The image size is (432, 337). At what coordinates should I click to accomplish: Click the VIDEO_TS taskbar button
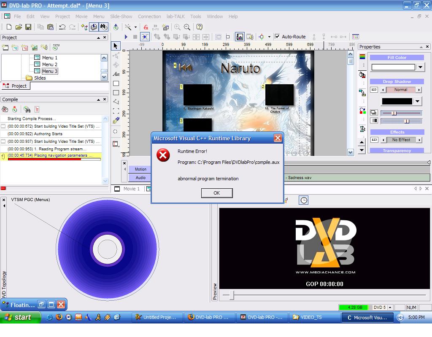[x=314, y=317]
